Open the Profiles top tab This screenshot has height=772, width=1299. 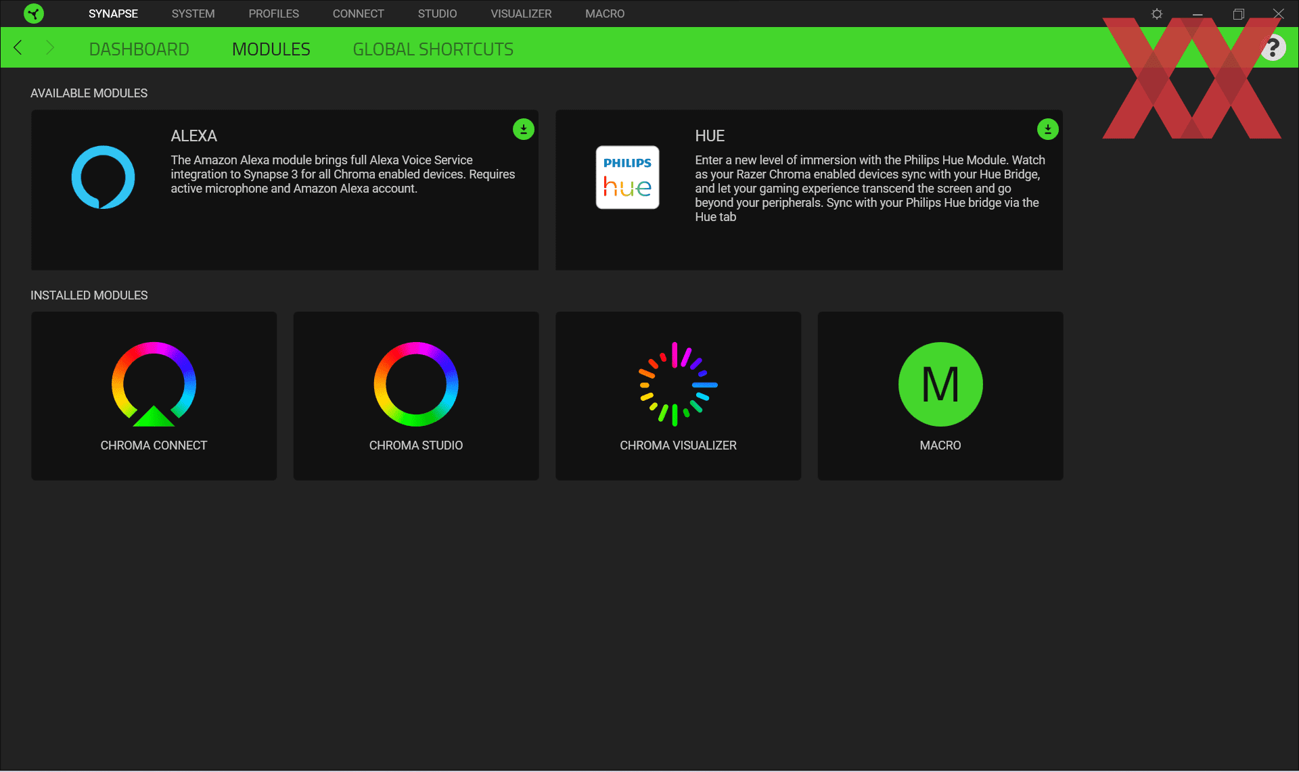click(273, 14)
